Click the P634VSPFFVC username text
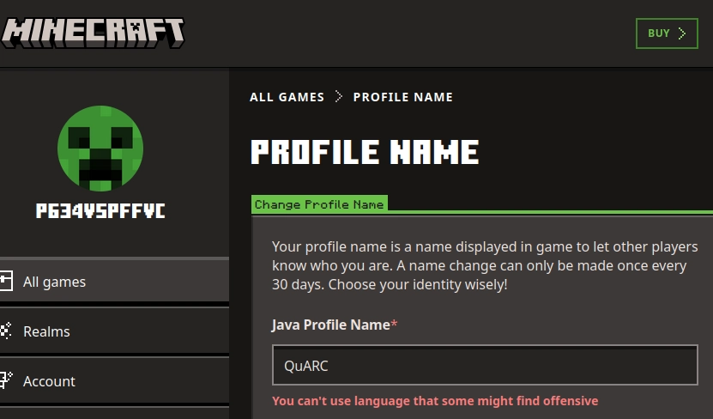The height and width of the screenshot is (419, 713). pos(100,210)
